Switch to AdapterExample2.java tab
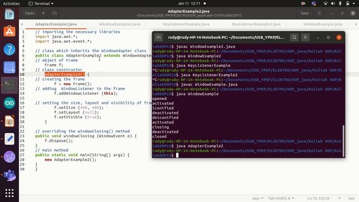This screenshot has width=359, height=202. (x=56, y=24)
